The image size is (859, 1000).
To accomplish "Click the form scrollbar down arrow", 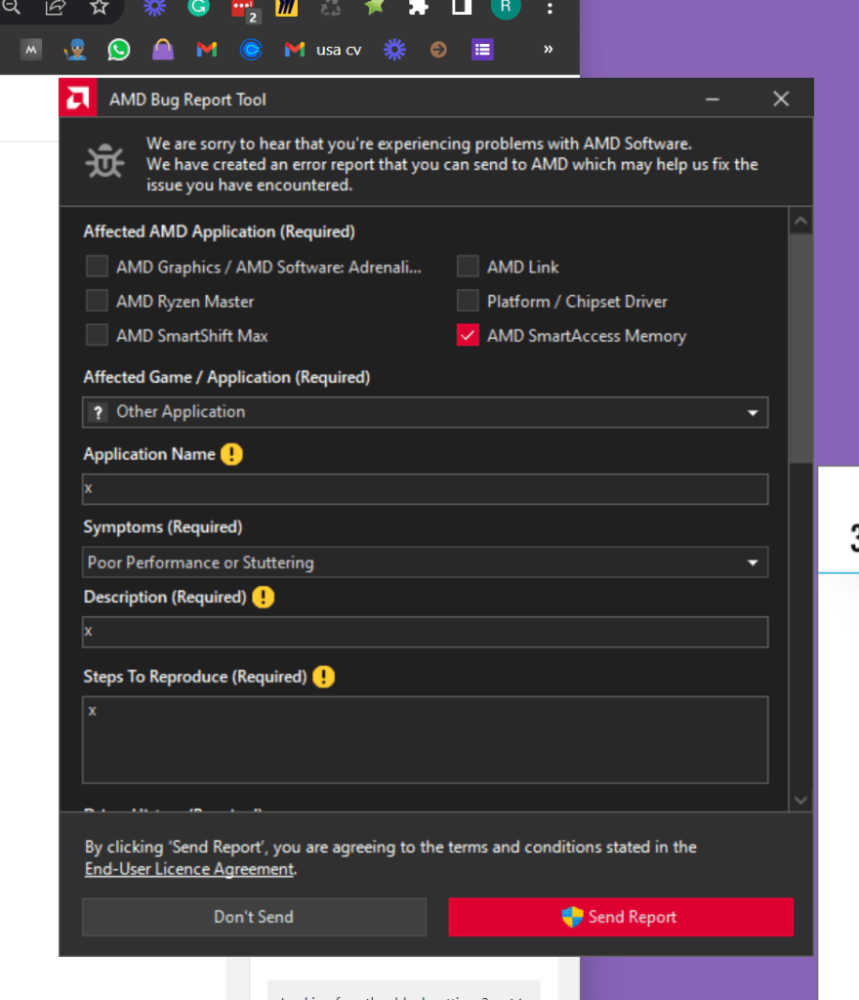I will click(801, 800).
